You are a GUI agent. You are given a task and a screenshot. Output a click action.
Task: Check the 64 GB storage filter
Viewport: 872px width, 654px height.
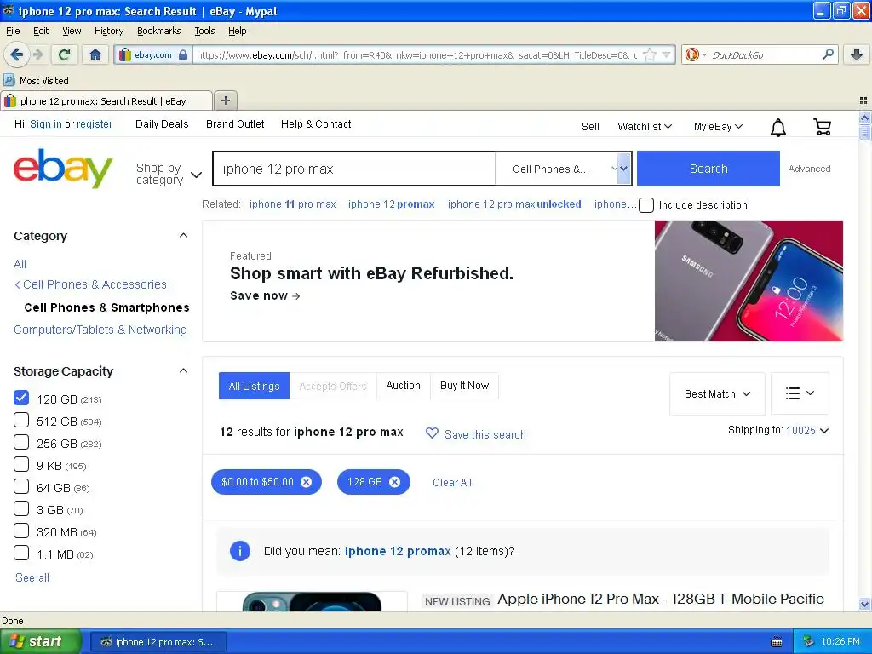click(x=21, y=486)
